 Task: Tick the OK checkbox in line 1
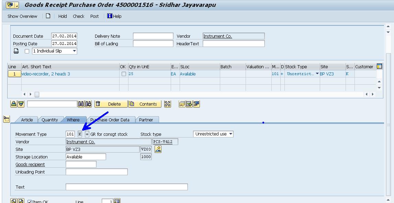pos(124,74)
